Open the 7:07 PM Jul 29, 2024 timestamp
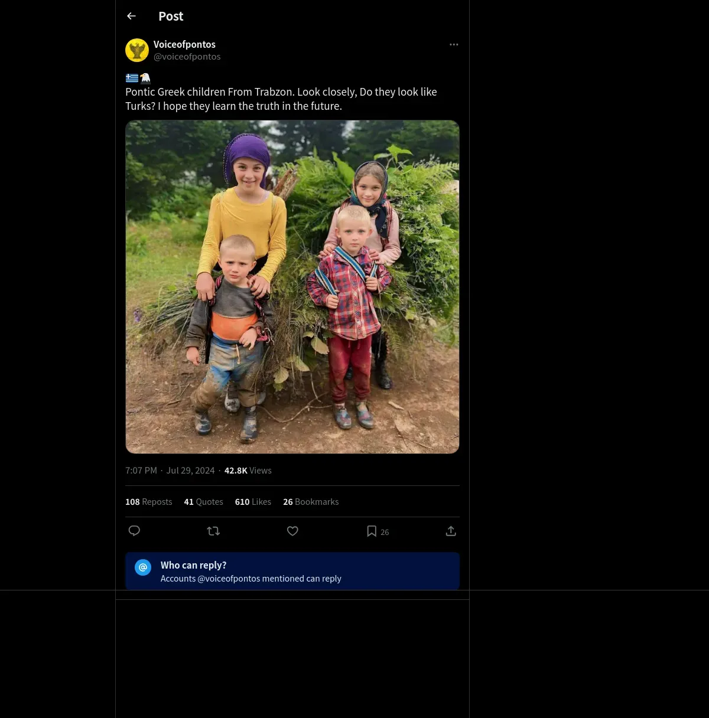Viewport: 709px width, 718px height. 170,471
